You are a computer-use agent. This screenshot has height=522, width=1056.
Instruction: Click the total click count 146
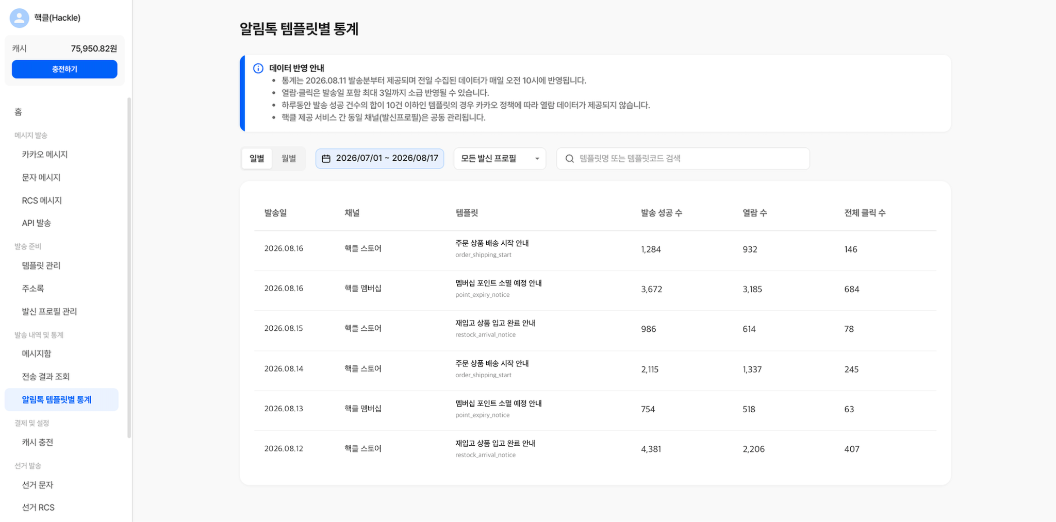(x=851, y=249)
